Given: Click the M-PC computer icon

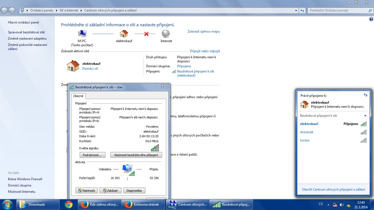Looking at the screenshot, I should click(82, 34).
